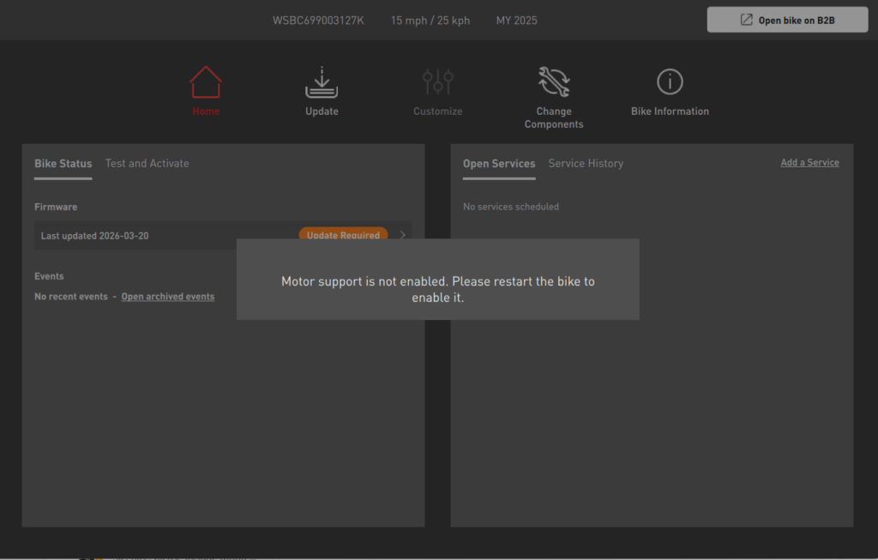The image size is (878, 560).
Task: Expand the firmware row chevron arrow
Action: point(403,234)
